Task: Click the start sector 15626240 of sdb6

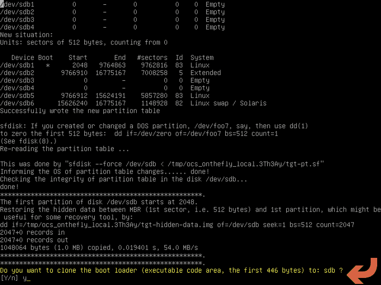Action: (72, 103)
